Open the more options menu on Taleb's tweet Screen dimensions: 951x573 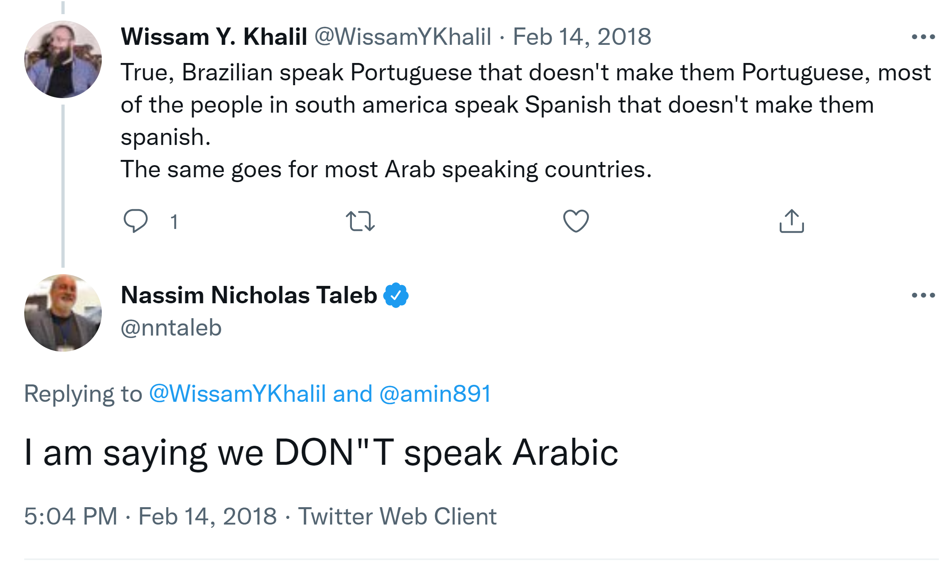point(923,296)
